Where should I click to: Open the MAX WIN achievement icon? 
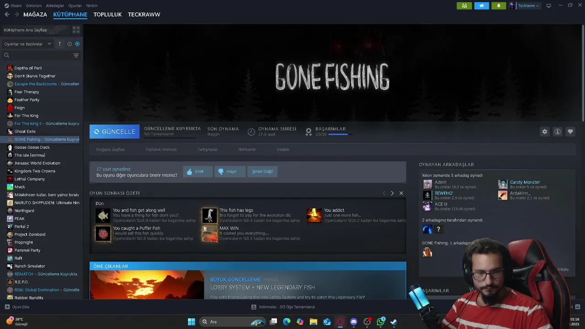click(x=209, y=233)
